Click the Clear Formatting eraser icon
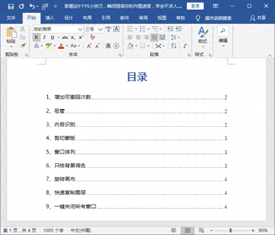This screenshot has width=275, height=235. tap(93, 37)
